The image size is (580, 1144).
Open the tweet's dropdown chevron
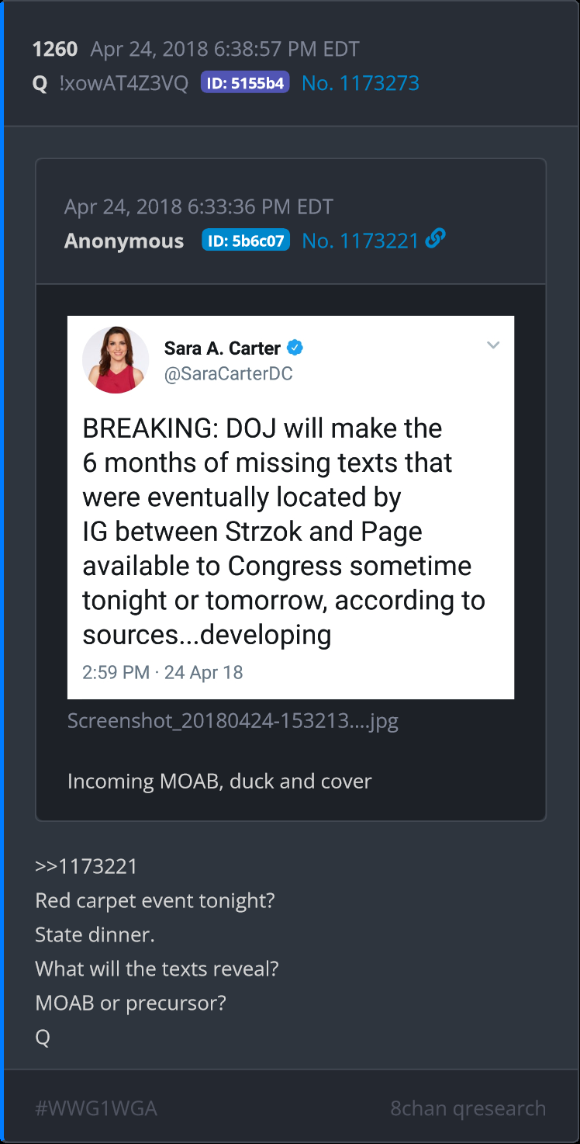493,345
